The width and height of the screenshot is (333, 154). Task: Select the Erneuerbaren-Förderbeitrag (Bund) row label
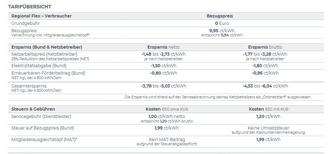[48, 73]
